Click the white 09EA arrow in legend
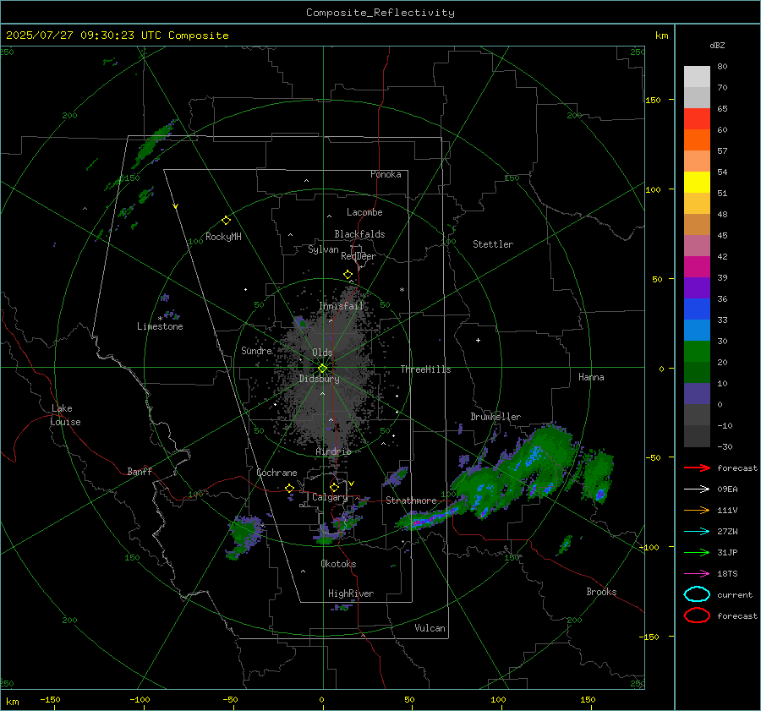 click(x=697, y=489)
